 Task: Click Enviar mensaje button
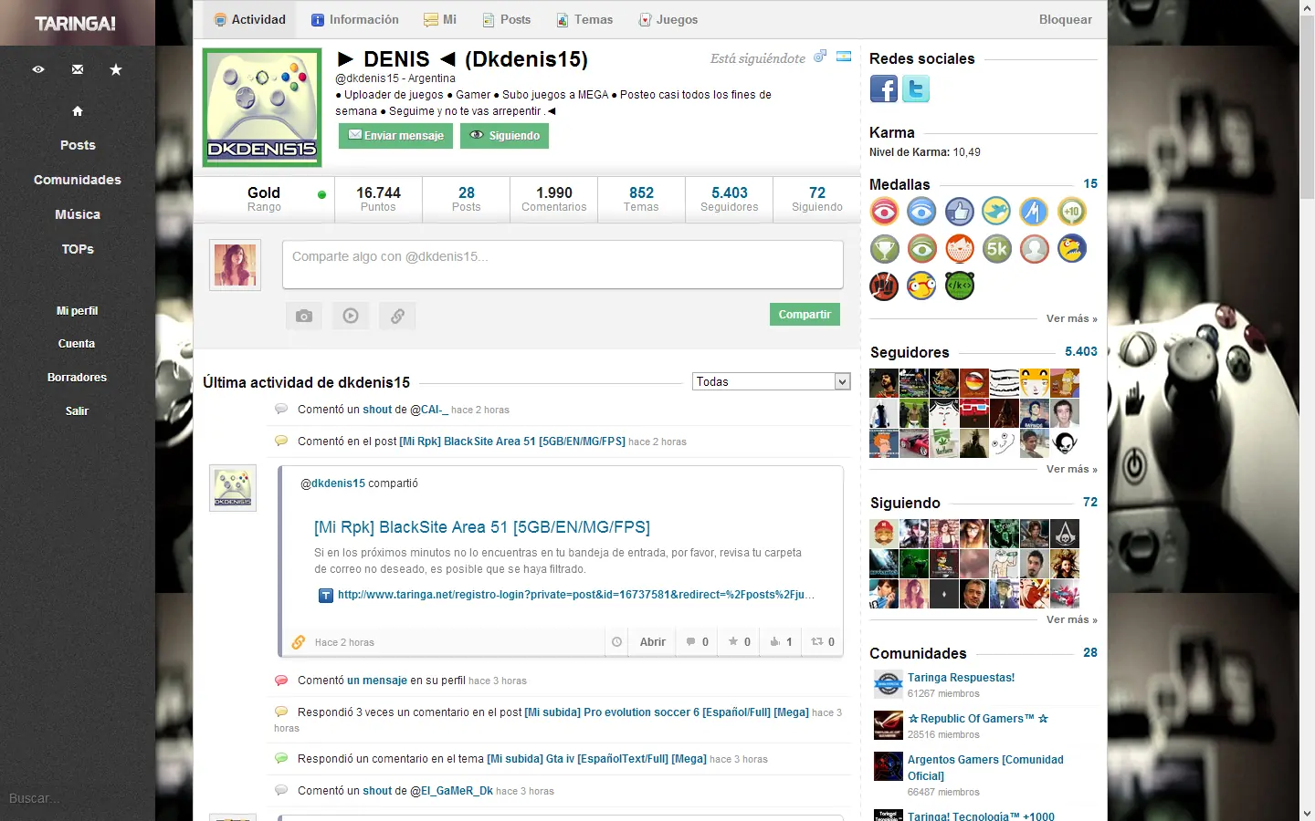pyautogui.click(x=395, y=136)
